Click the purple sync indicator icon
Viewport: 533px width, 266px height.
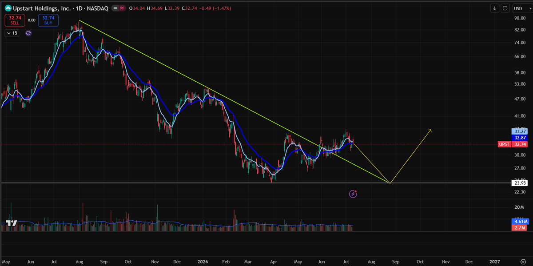[x=28, y=33]
